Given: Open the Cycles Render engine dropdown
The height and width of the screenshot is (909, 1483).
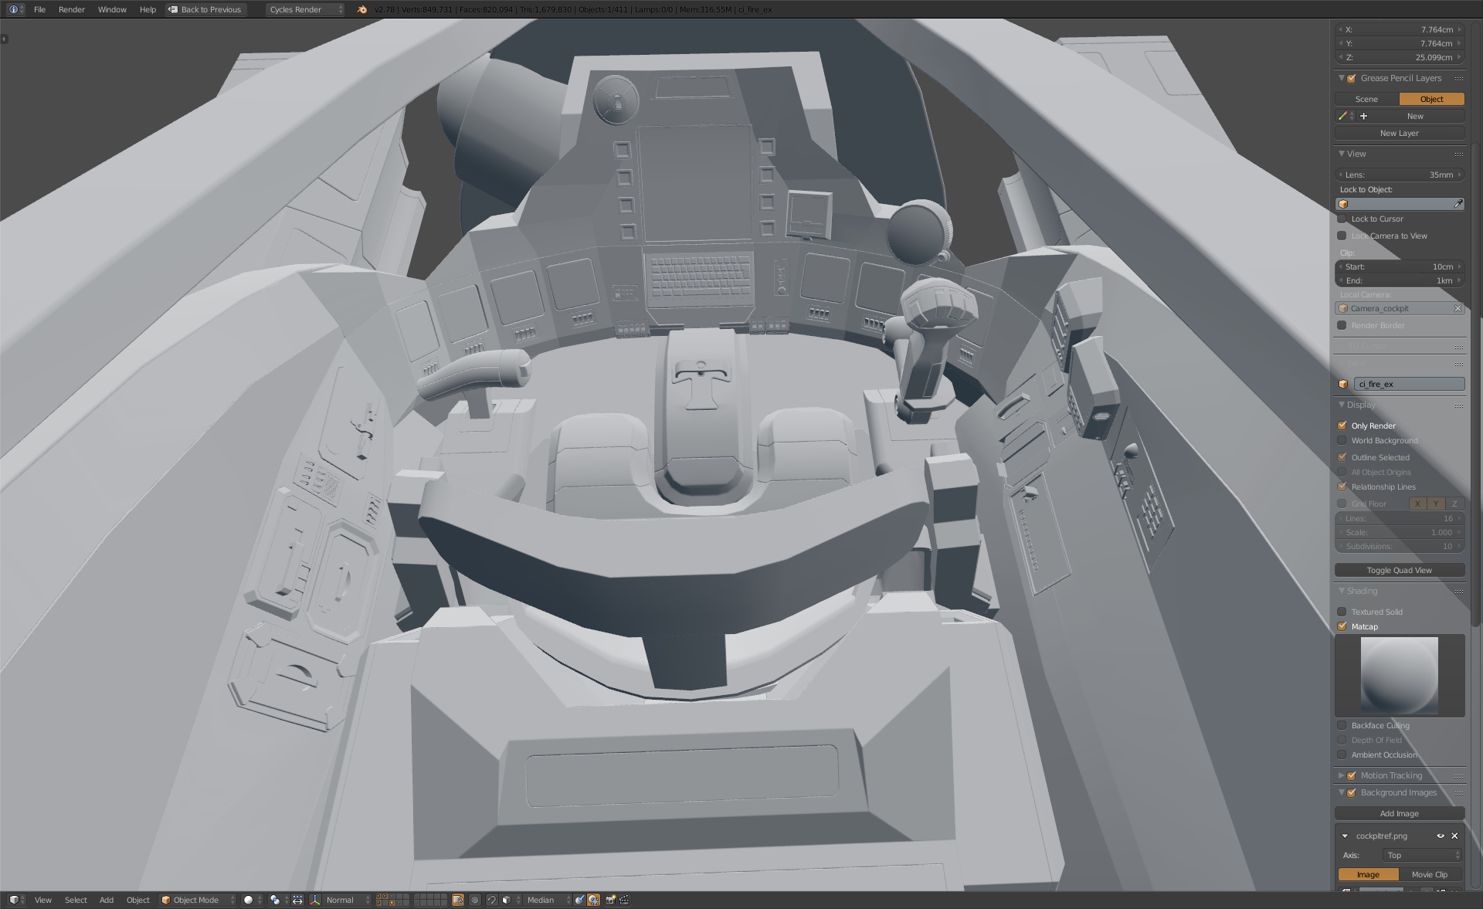Looking at the screenshot, I should pyautogui.click(x=305, y=9).
